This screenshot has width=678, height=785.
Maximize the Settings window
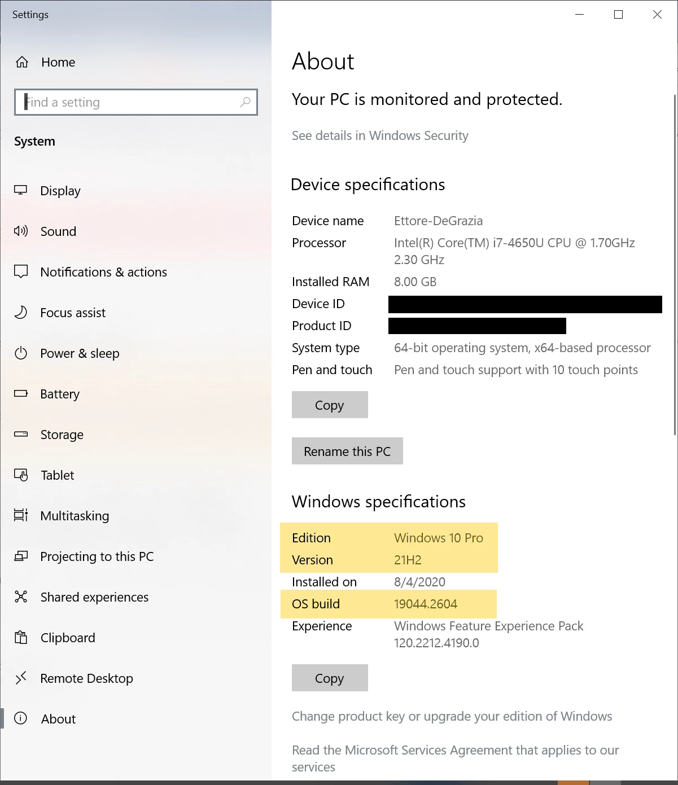pyautogui.click(x=618, y=15)
